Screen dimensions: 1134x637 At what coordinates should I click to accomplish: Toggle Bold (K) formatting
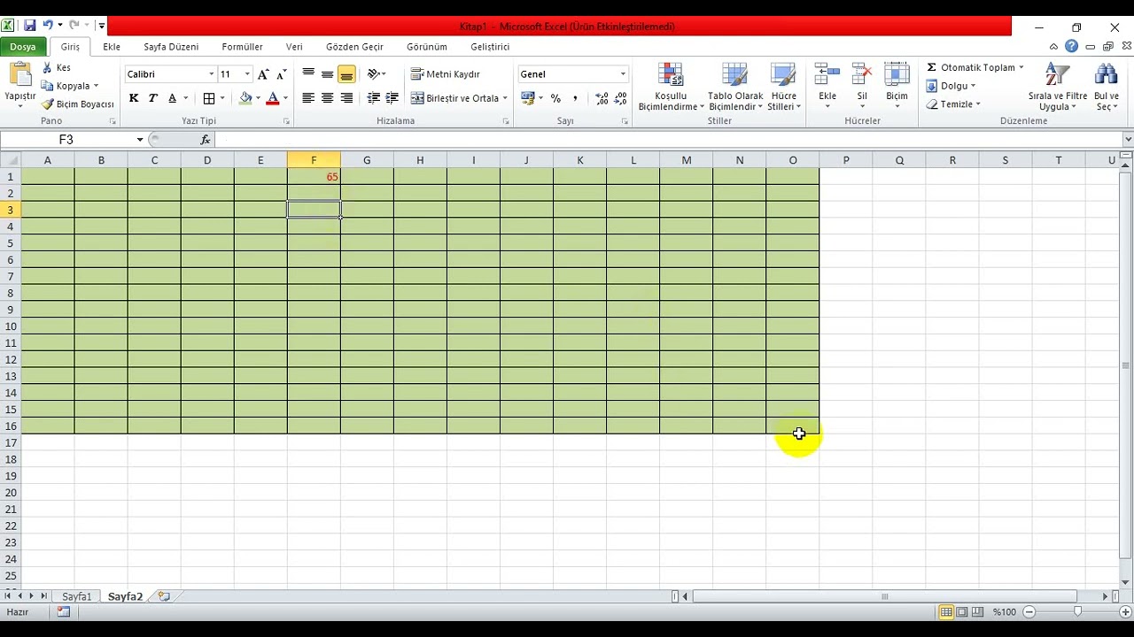coord(134,98)
